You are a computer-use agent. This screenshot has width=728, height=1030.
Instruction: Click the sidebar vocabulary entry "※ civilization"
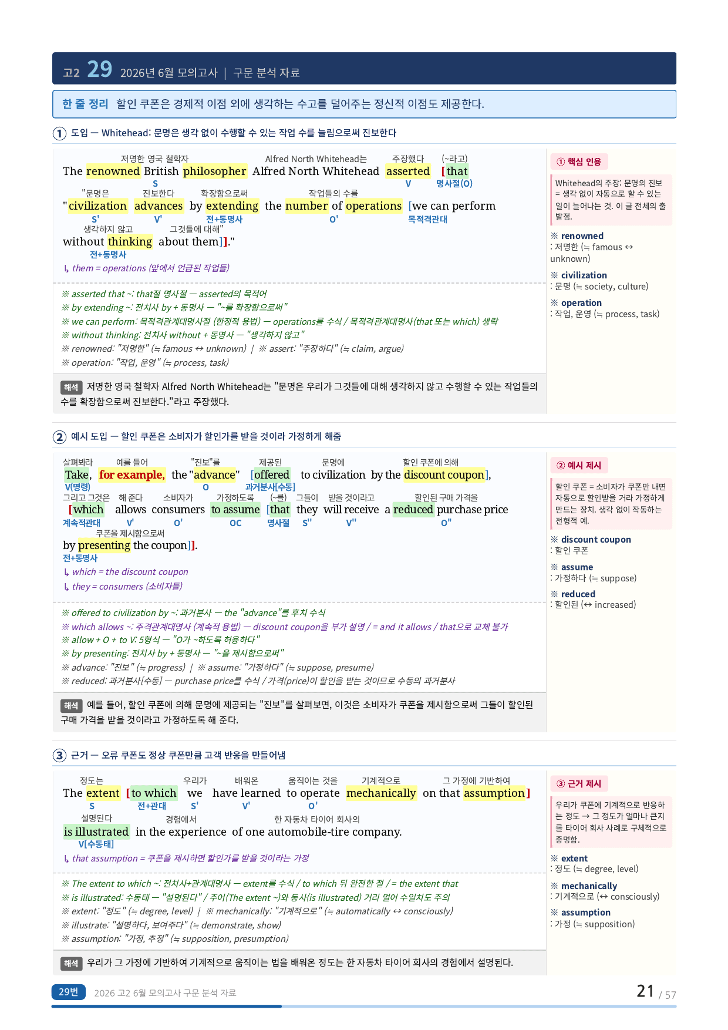(x=579, y=275)
